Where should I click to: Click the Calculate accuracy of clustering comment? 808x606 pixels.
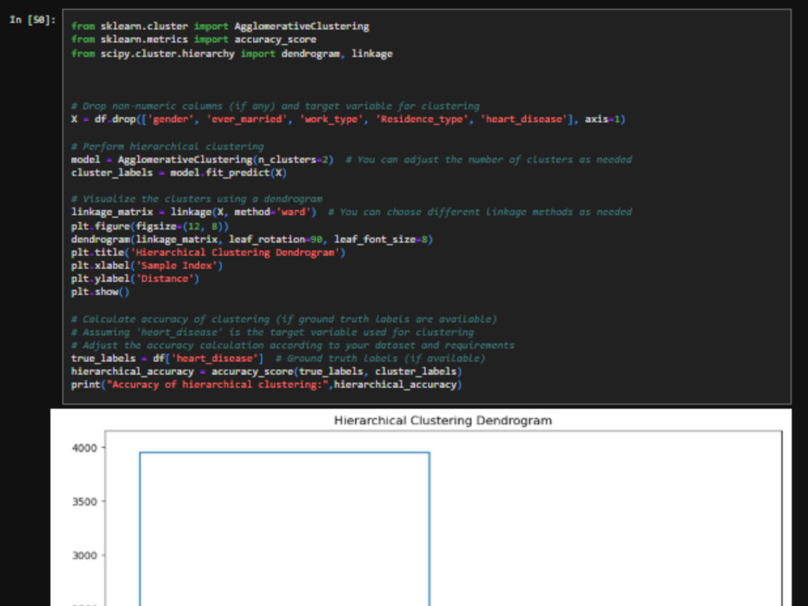click(x=284, y=319)
